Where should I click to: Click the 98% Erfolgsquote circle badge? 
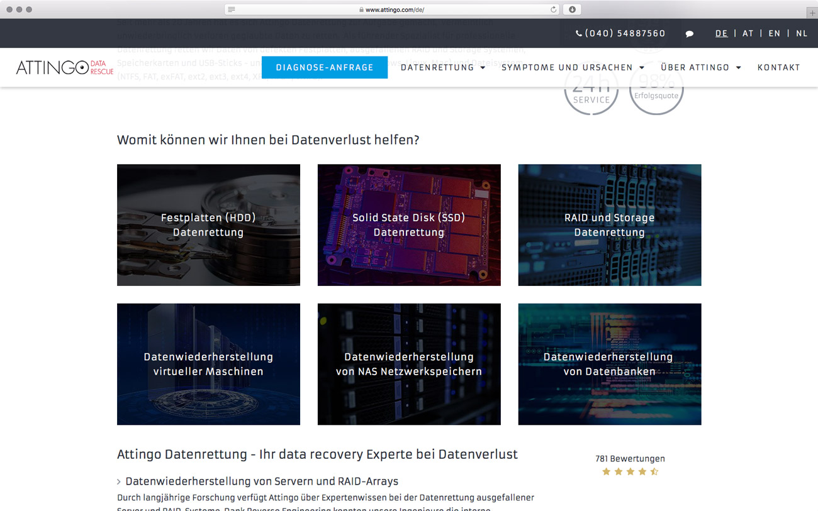click(x=656, y=89)
